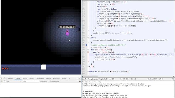Open the 'top' execution context dropdown

point(14,81)
